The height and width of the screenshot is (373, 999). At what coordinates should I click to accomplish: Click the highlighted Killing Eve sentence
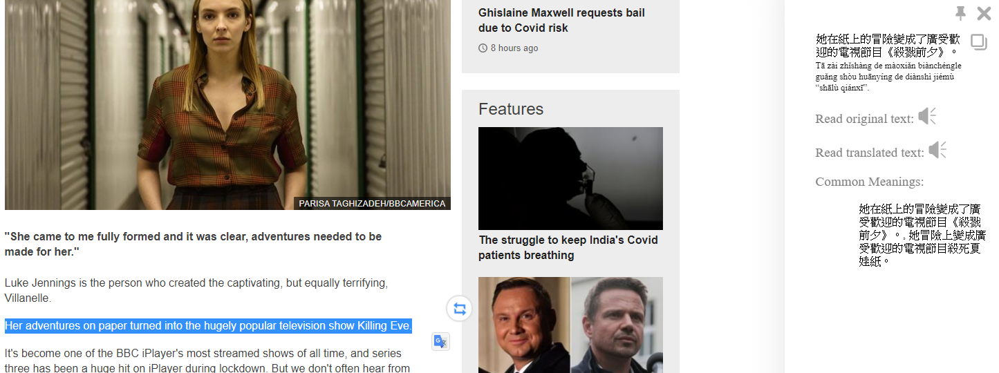pyautogui.click(x=208, y=326)
